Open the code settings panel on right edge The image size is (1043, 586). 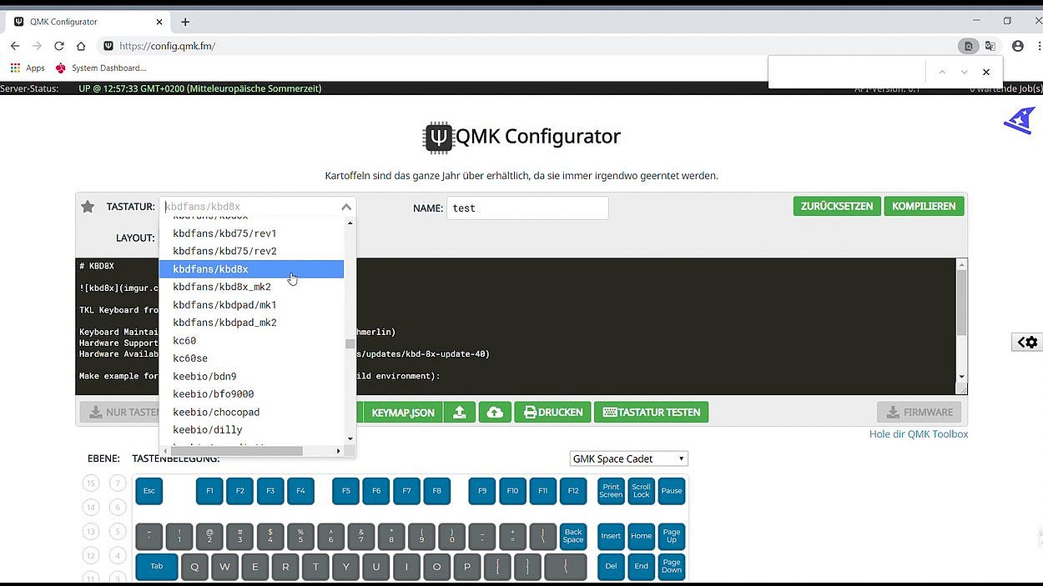click(1027, 342)
